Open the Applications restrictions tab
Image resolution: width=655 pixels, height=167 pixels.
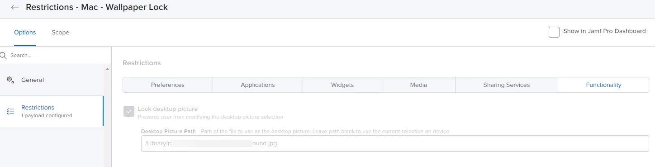pyautogui.click(x=258, y=85)
